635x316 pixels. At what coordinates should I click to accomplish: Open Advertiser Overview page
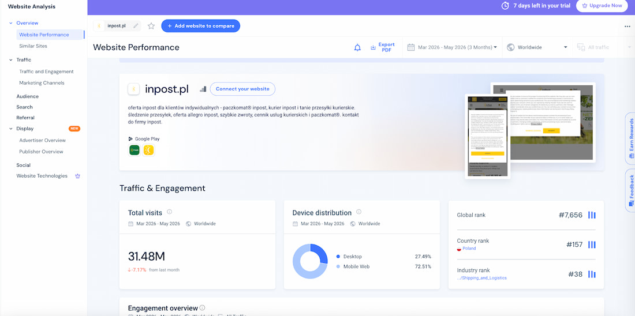(x=43, y=140)
